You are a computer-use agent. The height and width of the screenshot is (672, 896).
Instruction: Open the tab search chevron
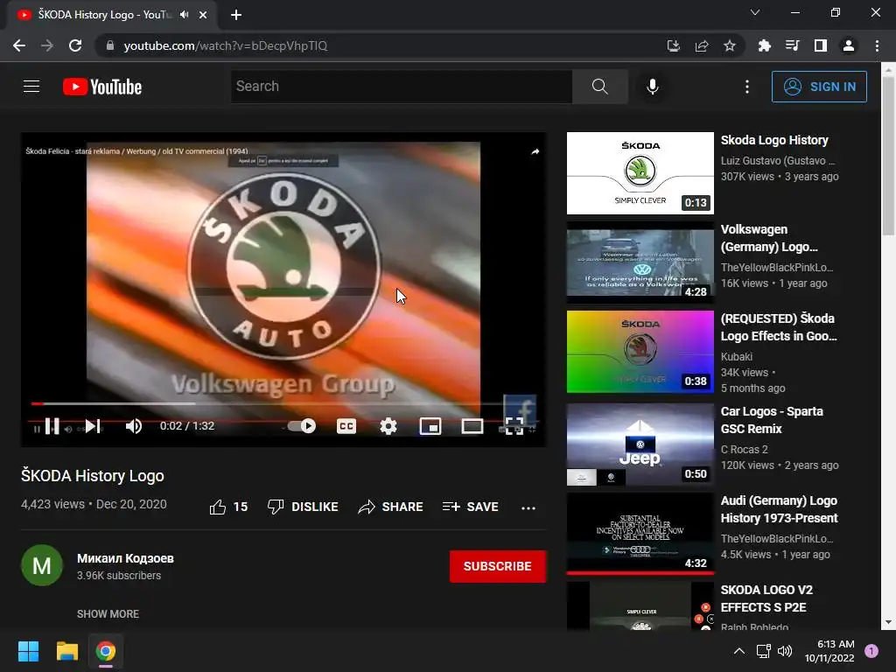(x=755, y=12)
